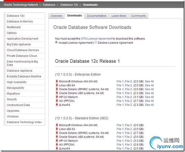Click Database breadcrumb link
This screenshot has height=152, width=185.
49,5
